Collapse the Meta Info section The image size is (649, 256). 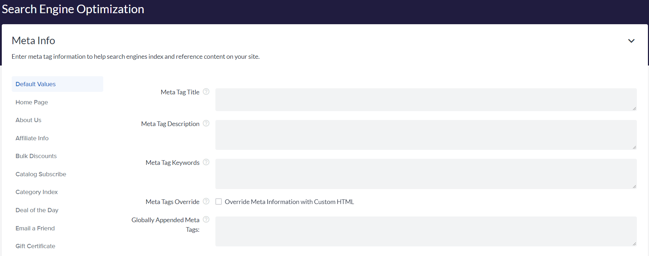[631, 41]
